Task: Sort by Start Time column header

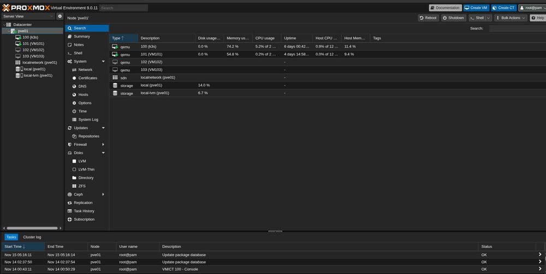Action: pyautogui.click(x=23, y=247)
